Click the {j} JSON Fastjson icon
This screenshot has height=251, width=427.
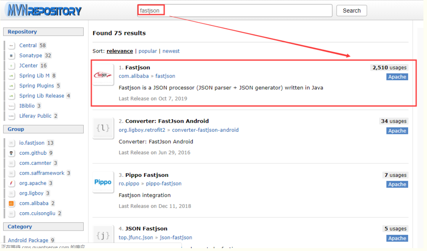103,235
